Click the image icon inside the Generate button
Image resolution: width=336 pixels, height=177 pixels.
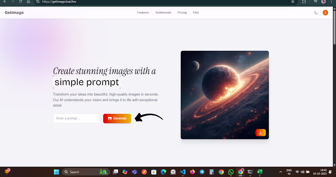(110, 118)
